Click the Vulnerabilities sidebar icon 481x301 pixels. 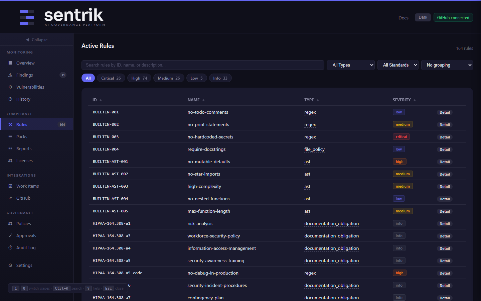coord(10,87)
